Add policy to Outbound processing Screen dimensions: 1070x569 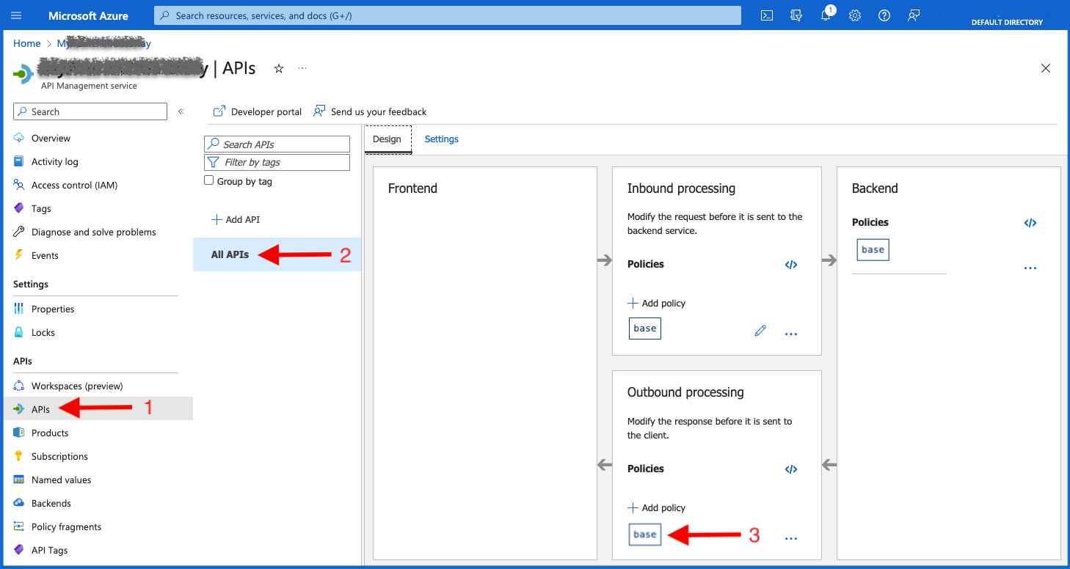click(657, 507)
